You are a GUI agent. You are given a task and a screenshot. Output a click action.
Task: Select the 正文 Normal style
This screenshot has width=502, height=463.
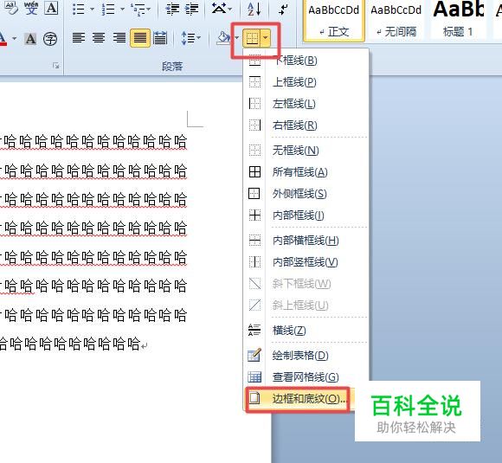point(333,21)
